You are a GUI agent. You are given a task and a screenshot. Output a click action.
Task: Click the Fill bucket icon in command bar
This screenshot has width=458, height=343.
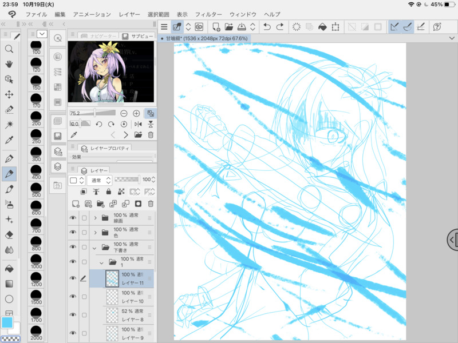[x=322, y=27]
